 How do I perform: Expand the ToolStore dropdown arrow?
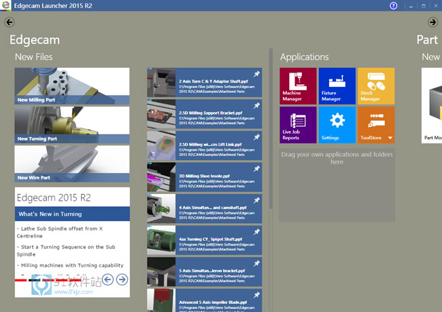pos(390,138)
